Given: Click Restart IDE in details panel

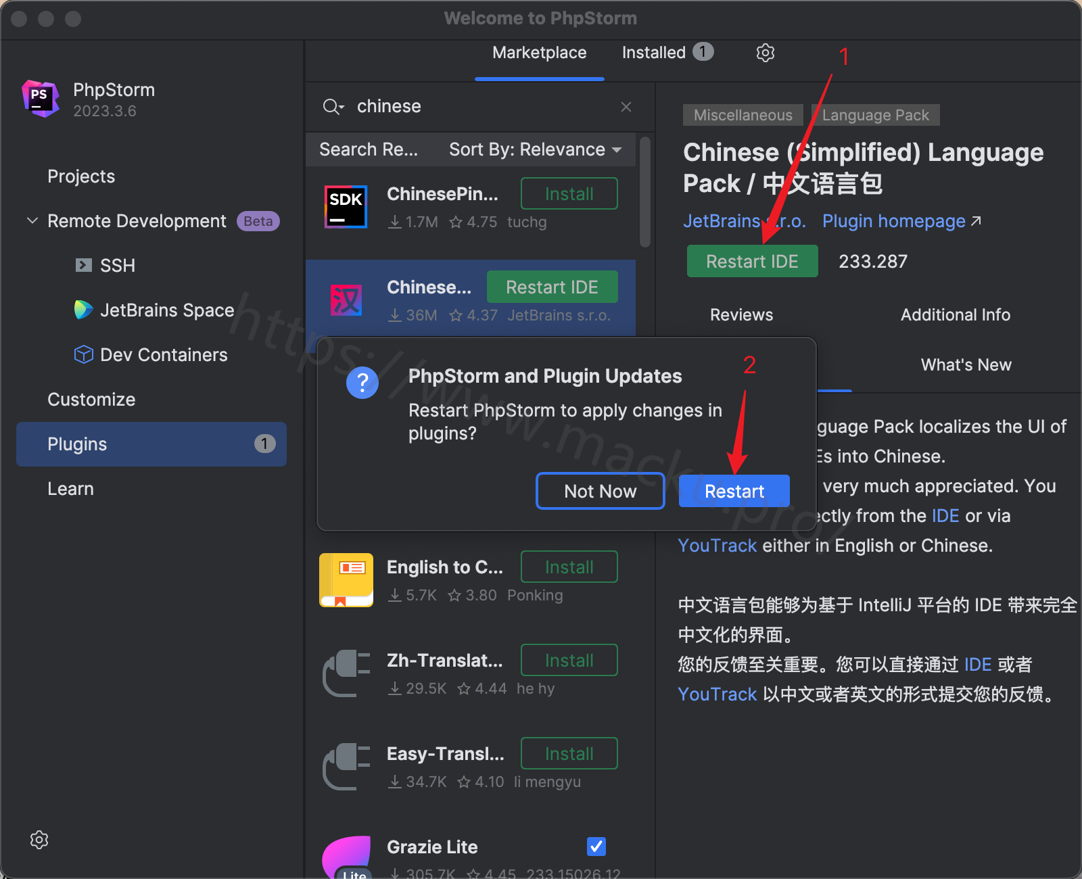Looking at the screenshot, I should pos(752,262).
